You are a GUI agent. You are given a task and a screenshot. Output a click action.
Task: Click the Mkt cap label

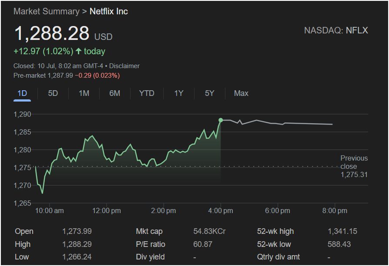(149, 231)
